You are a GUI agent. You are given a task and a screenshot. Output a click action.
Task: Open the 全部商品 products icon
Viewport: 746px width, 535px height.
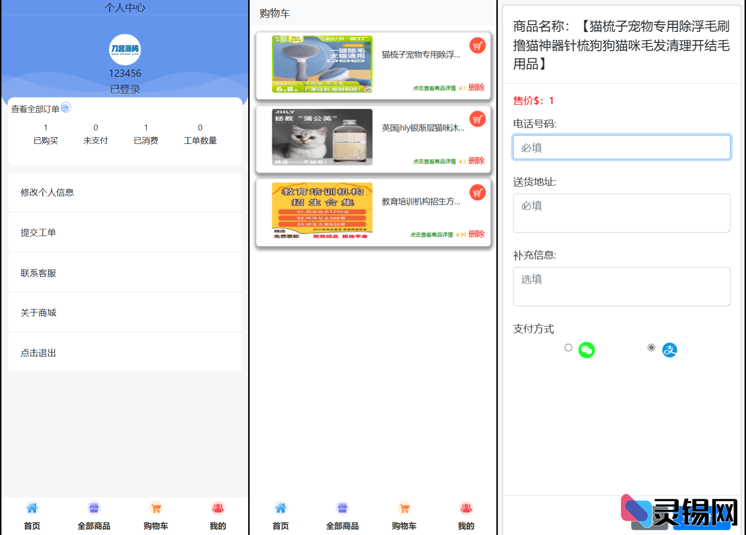(x=94, y=508)
